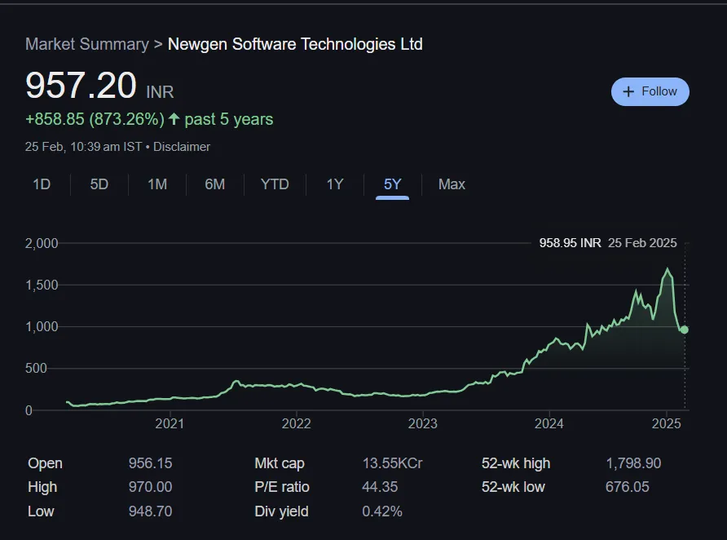Viewport: 727px width, 540px height.
Task: Click the 1,000 y-axis label
Action: (x=42, y=326)
